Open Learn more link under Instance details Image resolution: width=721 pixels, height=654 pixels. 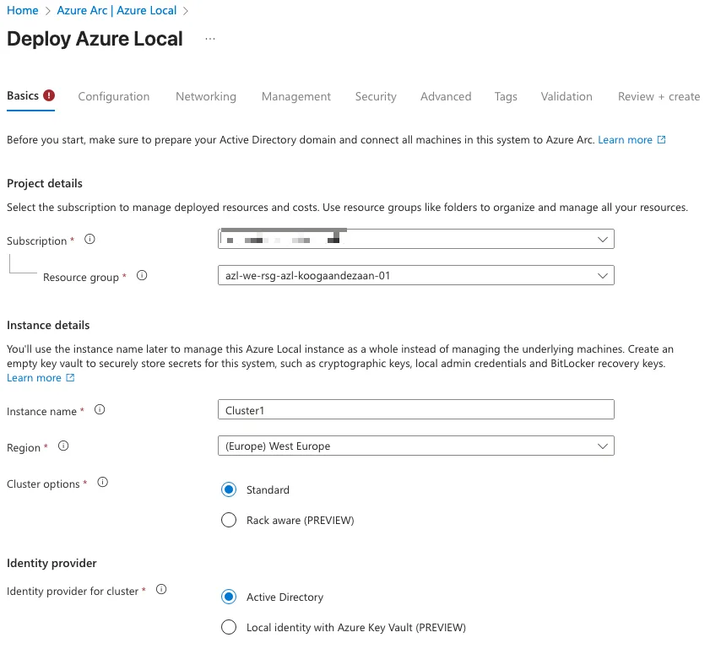pyautogui.click(x=34, y=378)
